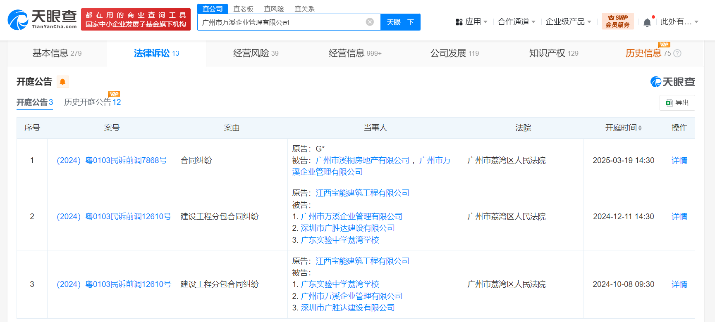The height and width of the screenshot is (322, 715).
Task: Select the 开庭公告 3 sub-tab
Action: click(35, 102)
